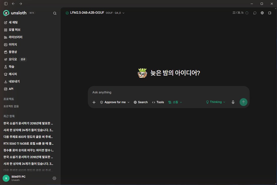The height and width of the screenshot is (185, 277).
Task: Open the 내보내기 export page
Action: pyautogui.click(x=30, y=82)
